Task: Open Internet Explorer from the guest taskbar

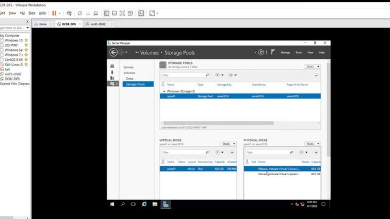Action: 144,204
